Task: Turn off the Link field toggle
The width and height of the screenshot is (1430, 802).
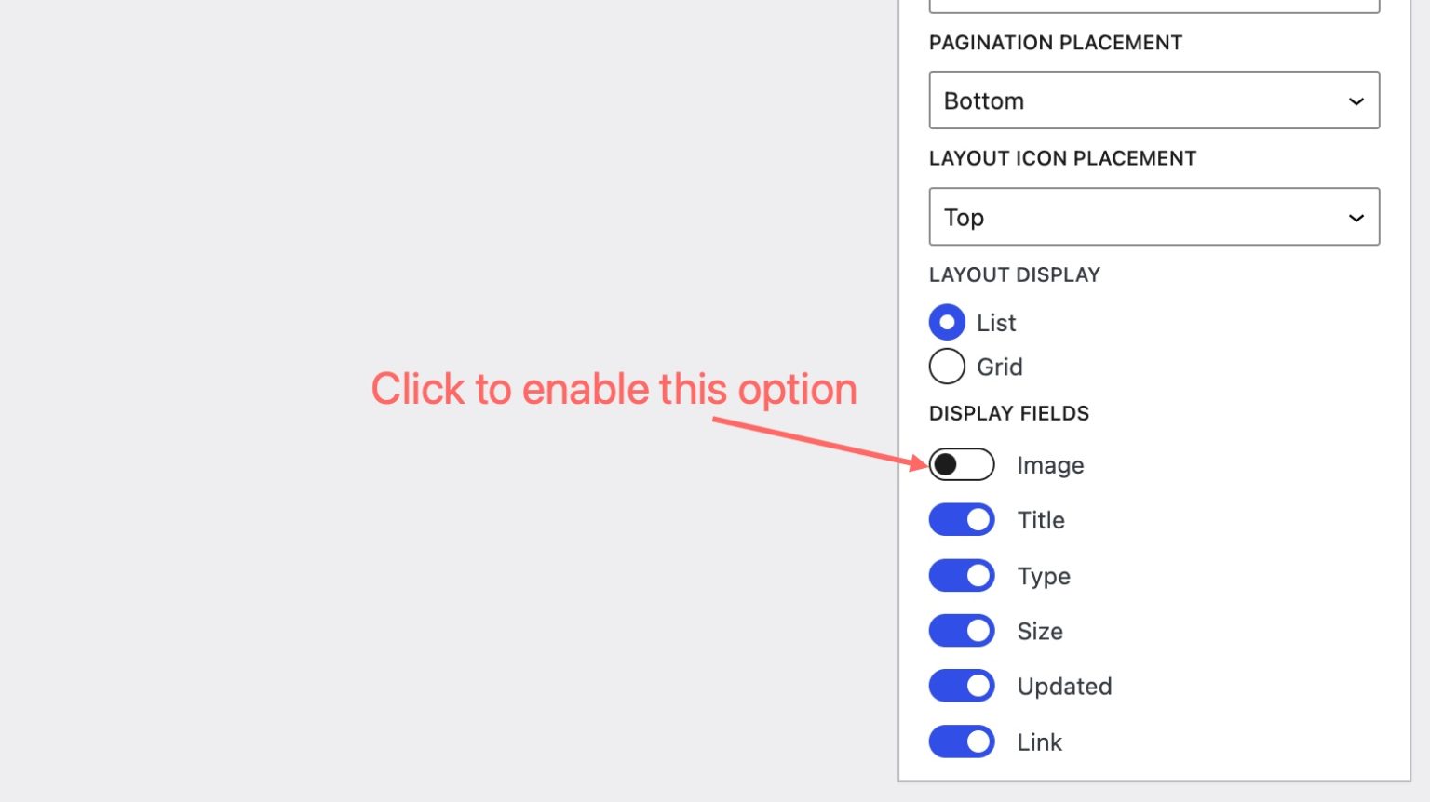Action: click(x=962, y=742)
